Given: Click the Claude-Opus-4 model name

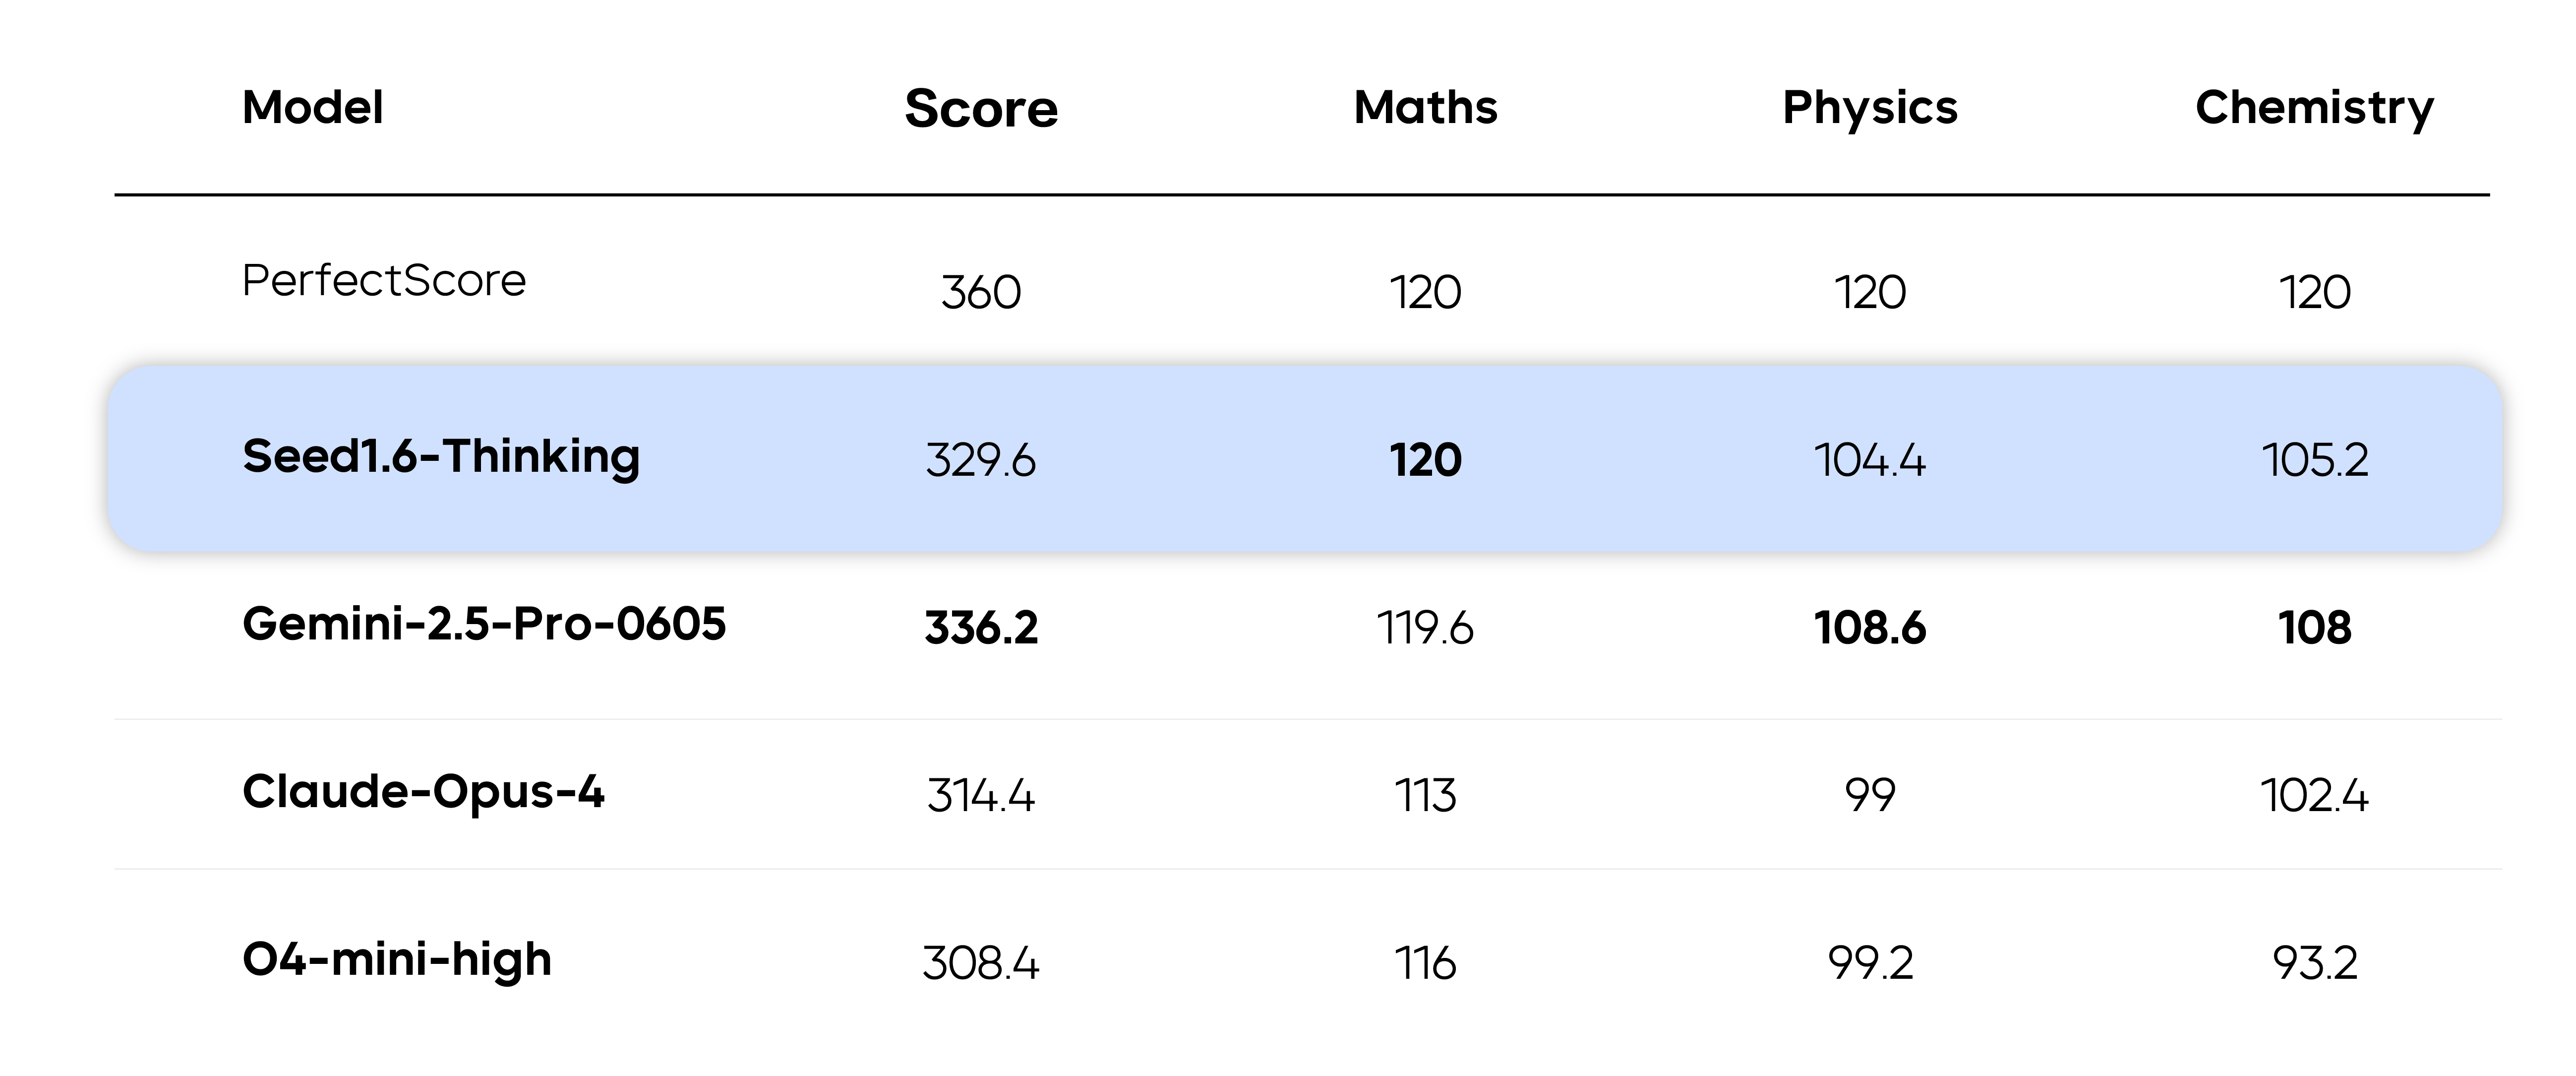Looking at the screenshot, I should point(423,792).
